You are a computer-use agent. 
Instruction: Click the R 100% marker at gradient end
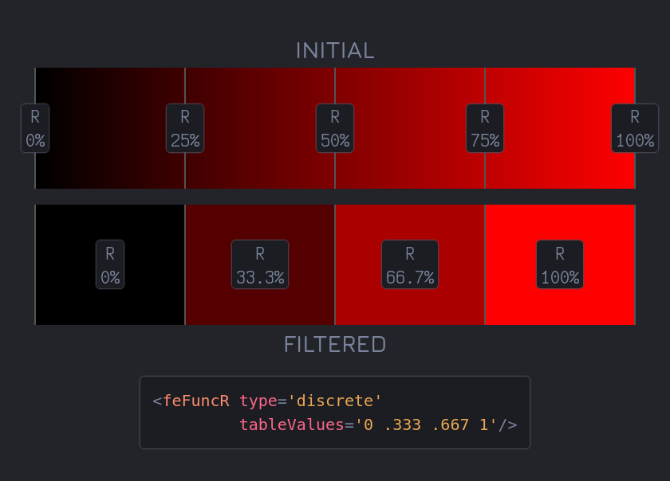(x=634, y=128)
